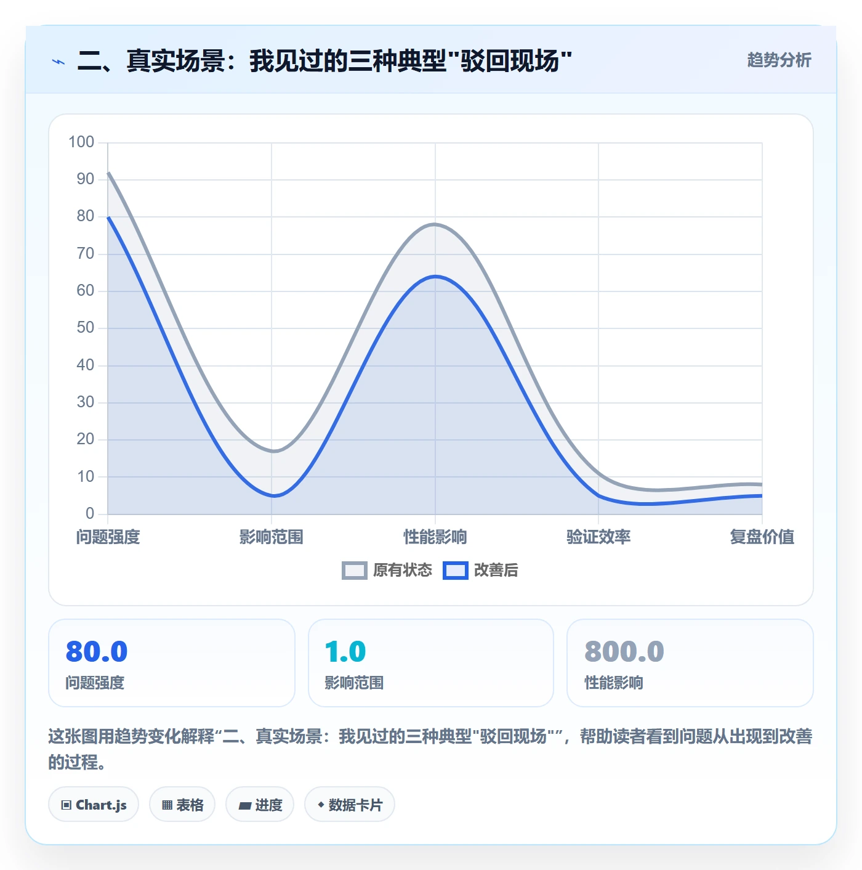Click the diamond icon in 数据卡片 chip
The image size is (862, 870).
tap(321, 805)
